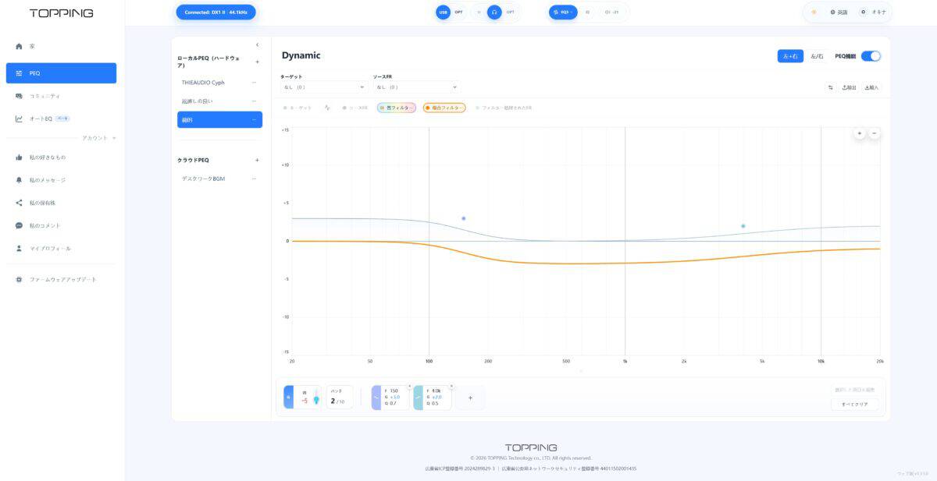Select USB as the input source

(x=443, y=12)
